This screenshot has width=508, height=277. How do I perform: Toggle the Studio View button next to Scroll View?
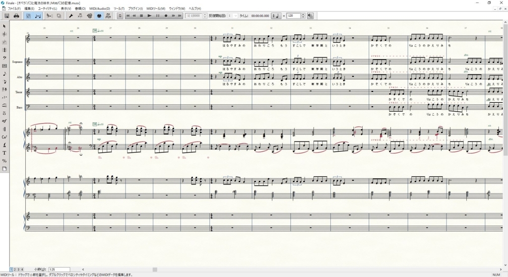pos(38,16)
